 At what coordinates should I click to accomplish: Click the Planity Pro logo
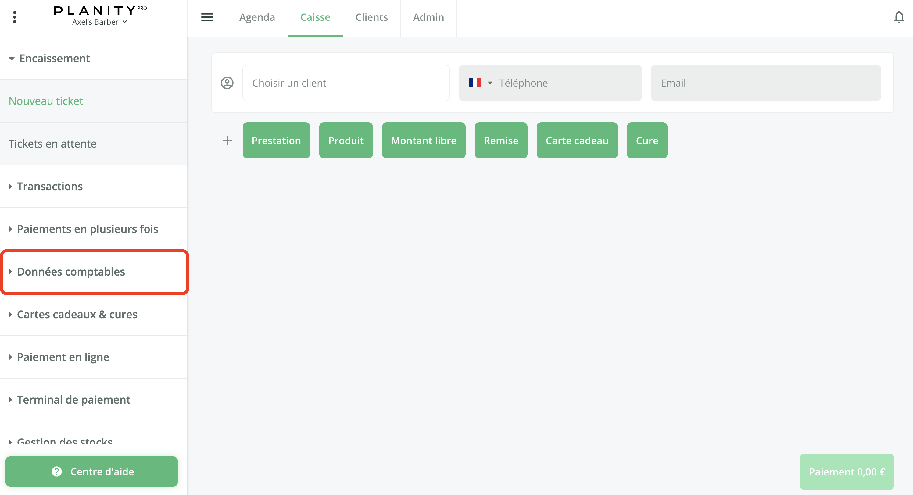(x=100, y=10)
